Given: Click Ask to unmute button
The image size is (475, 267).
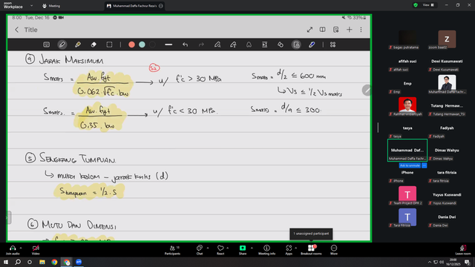Looking at the screenshot, I should tap(410, 165).
